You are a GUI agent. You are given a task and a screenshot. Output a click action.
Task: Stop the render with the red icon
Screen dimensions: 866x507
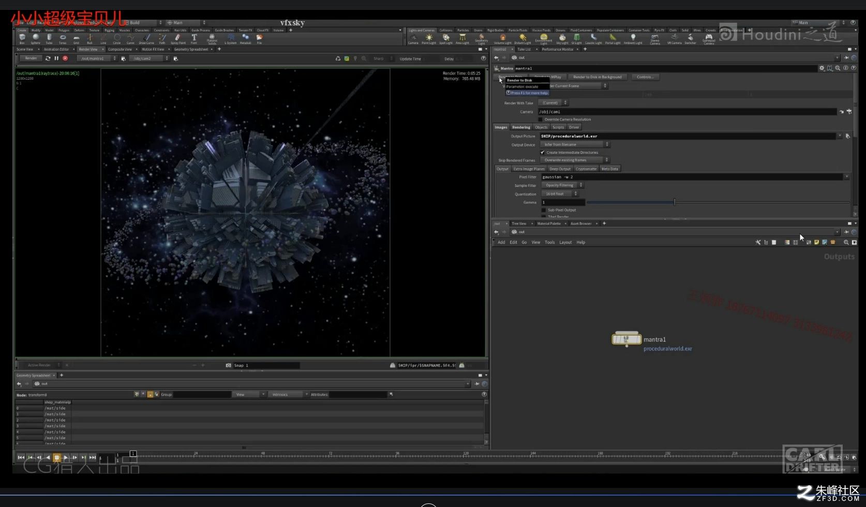coord(65,58)
